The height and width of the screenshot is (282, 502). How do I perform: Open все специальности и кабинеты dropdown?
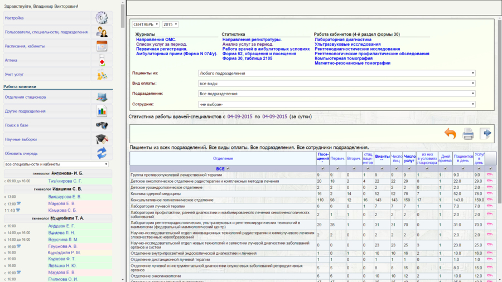[56, 164]
